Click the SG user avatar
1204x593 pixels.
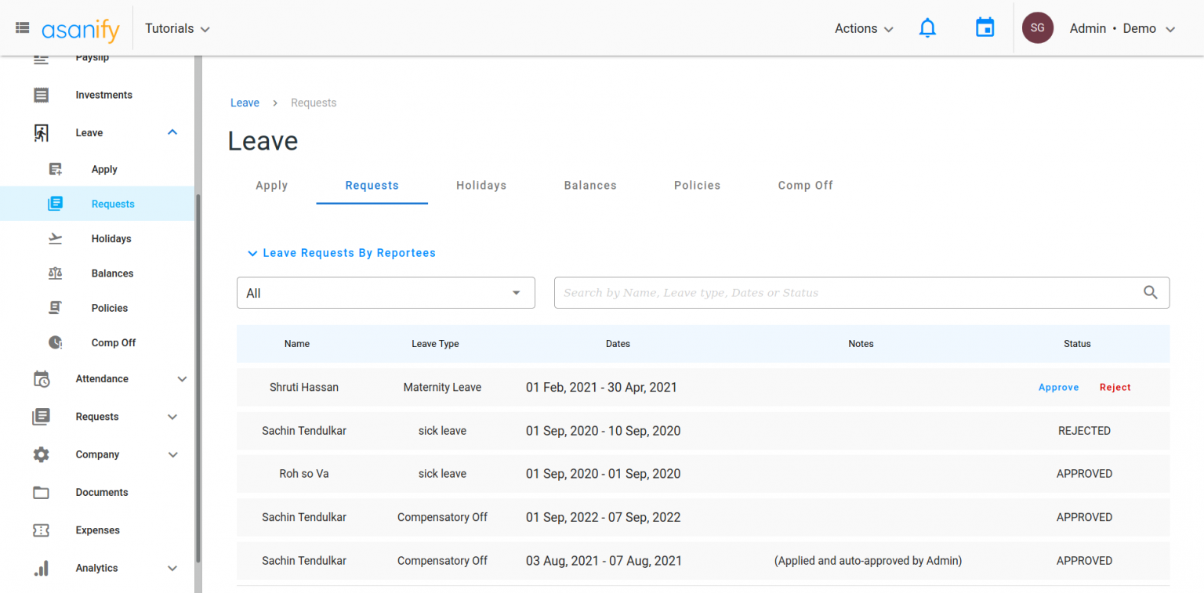click(x=1037, y=28)
